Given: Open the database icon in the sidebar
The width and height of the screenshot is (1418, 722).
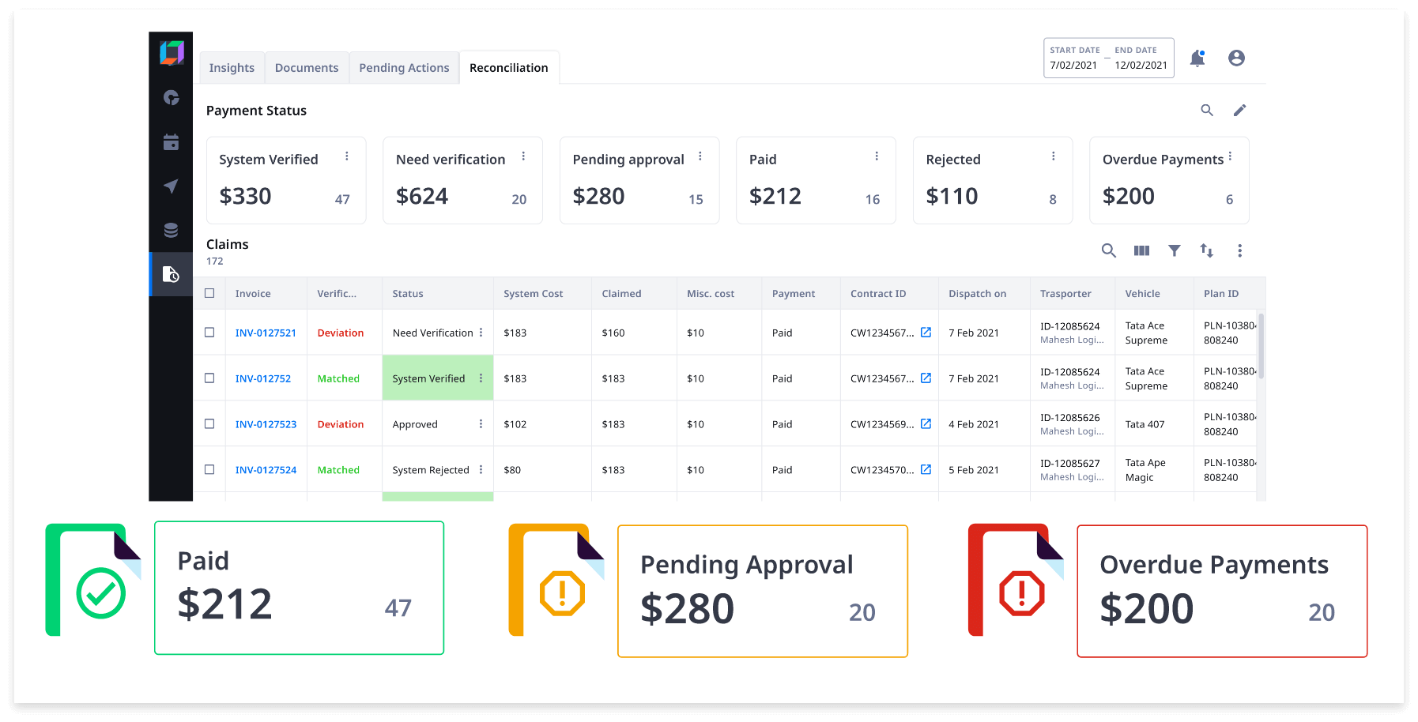Looking at the screenshot, I should point(171,230).
